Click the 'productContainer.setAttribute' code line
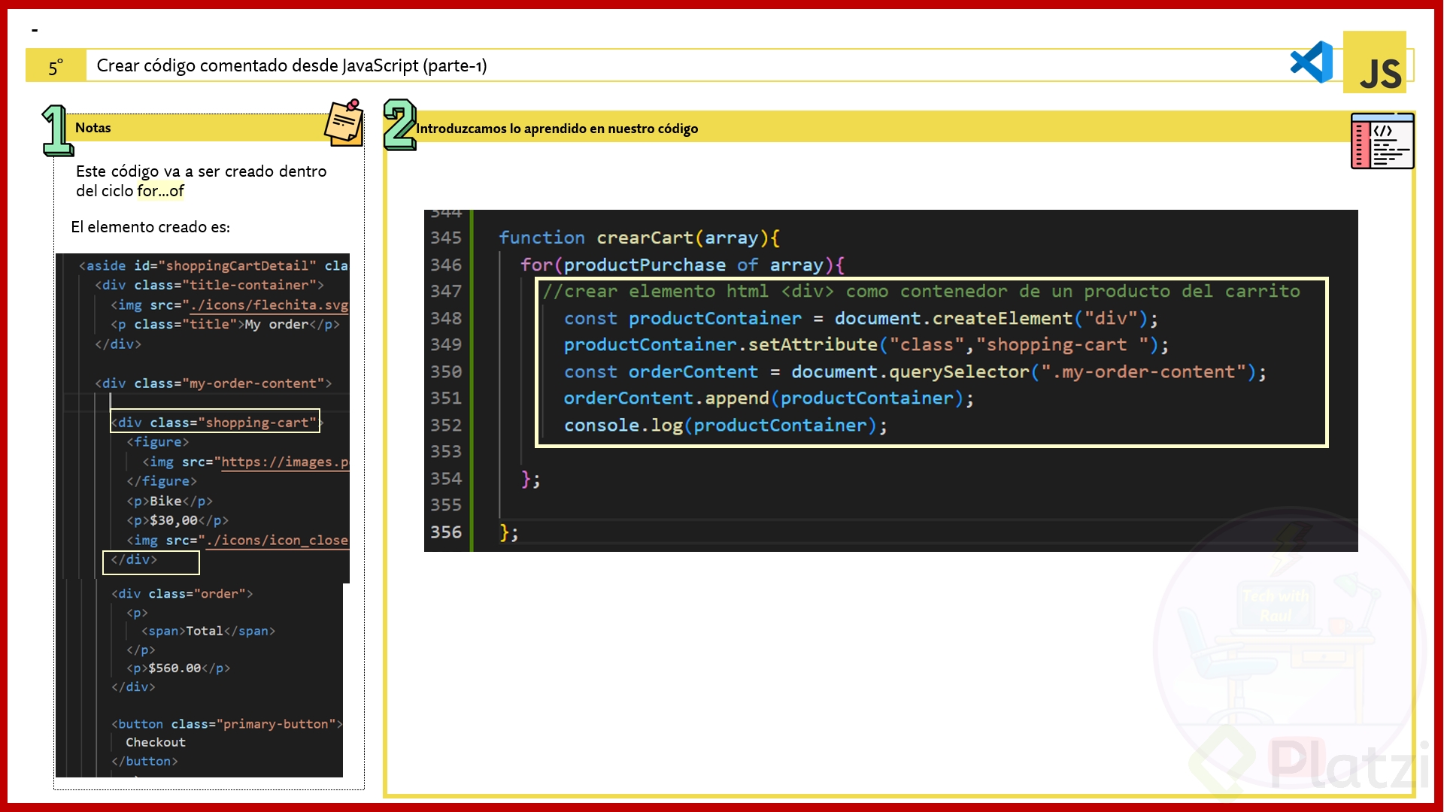 click(866, 345)
